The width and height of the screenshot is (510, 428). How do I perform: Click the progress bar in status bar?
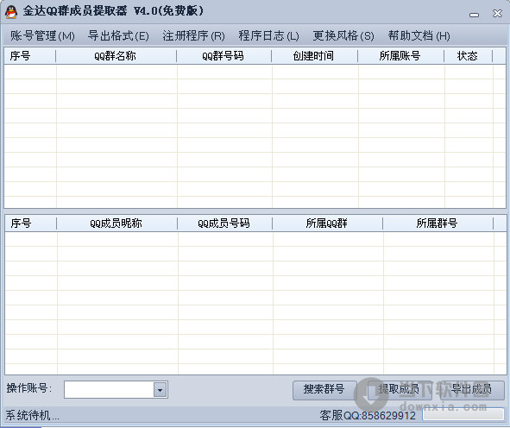pos(463,414)
